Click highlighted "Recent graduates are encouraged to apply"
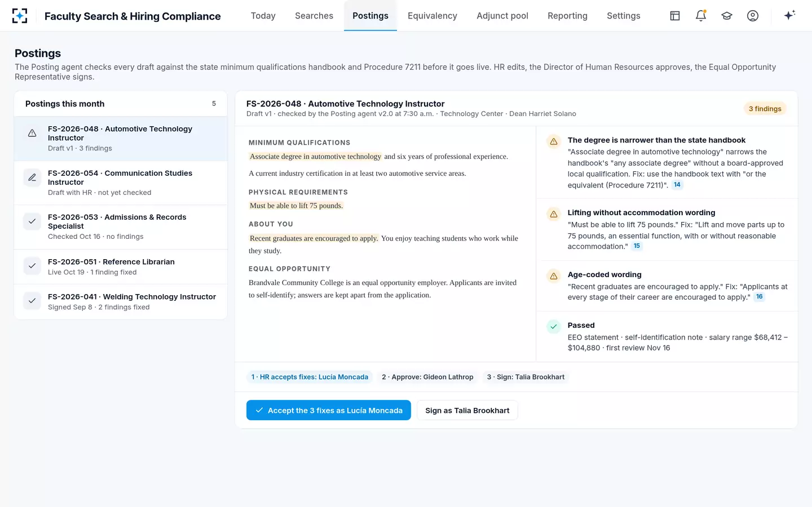This screenshot has width=812, height=507. [314, 238]
